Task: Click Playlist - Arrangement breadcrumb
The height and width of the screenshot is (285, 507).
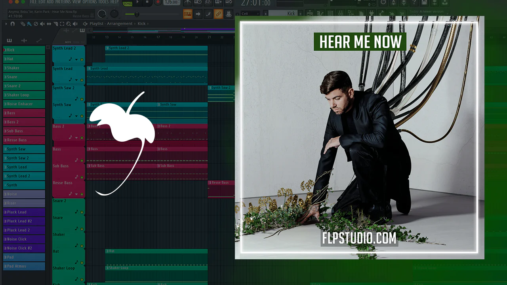Action: 111,24
